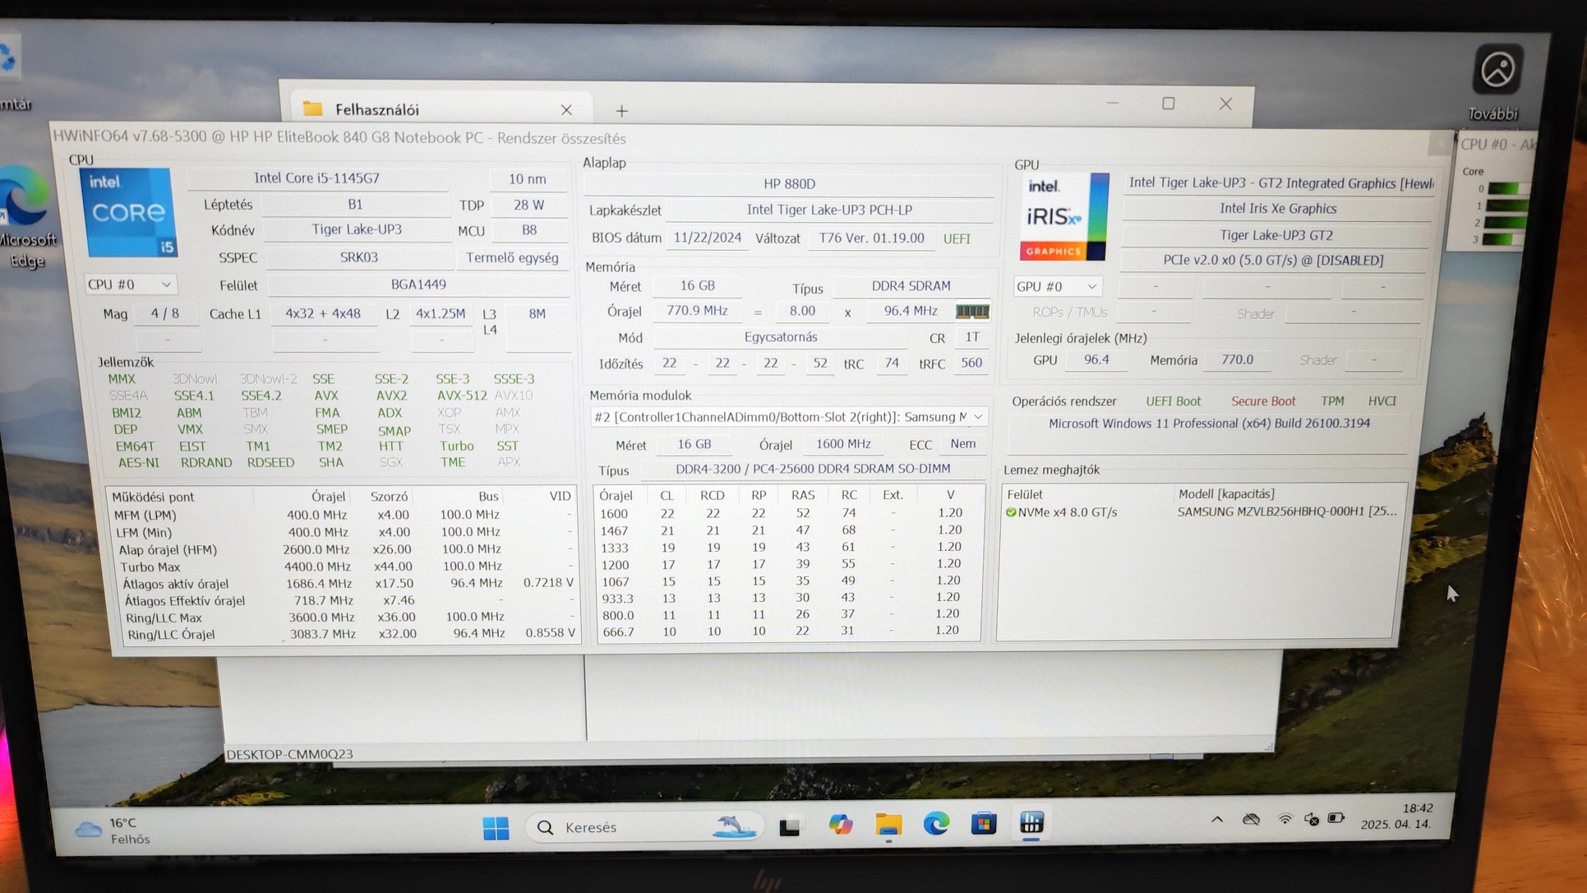
Task: Launch Copilot from the taskbar
Action: tap(840, 825)
